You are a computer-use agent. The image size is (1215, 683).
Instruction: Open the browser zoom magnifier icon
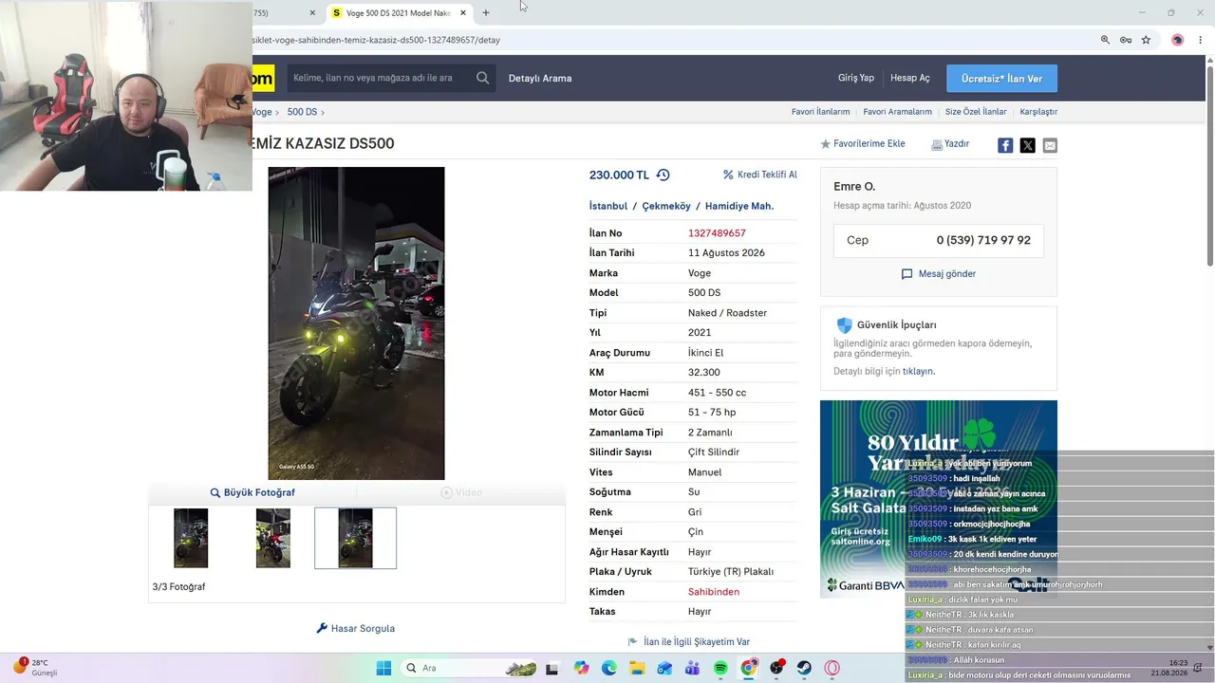1105,40
